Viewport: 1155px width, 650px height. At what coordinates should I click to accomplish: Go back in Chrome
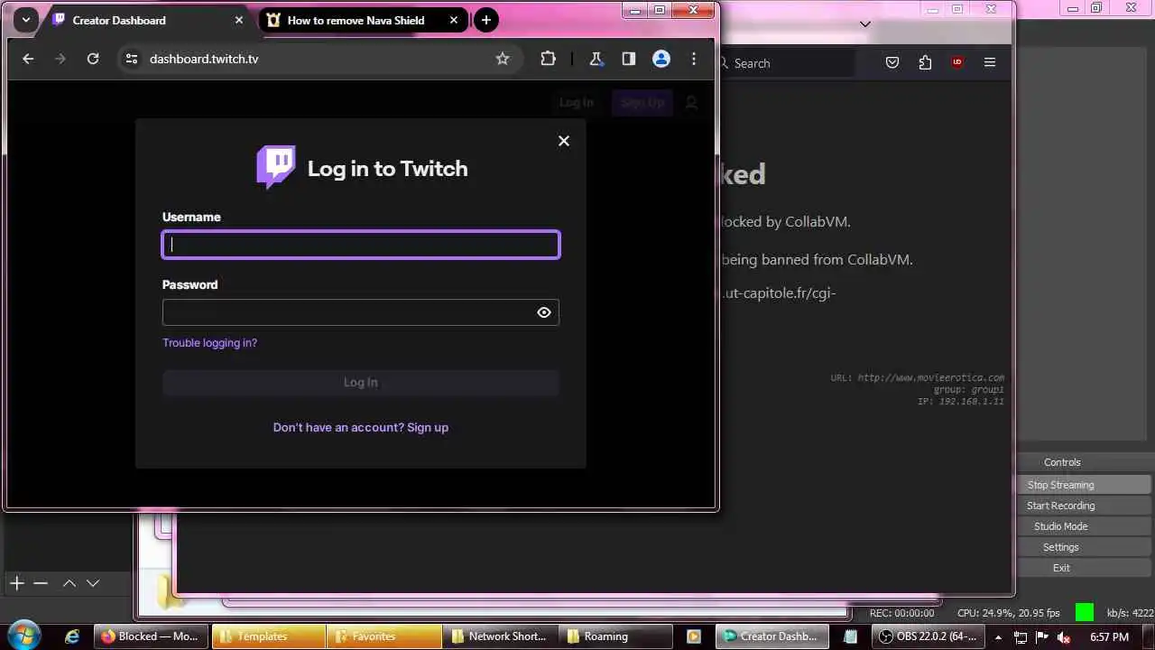tap(28, 59)
